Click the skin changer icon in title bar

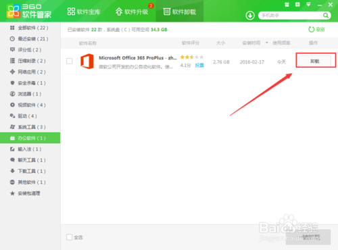click(x=297, y=4)
